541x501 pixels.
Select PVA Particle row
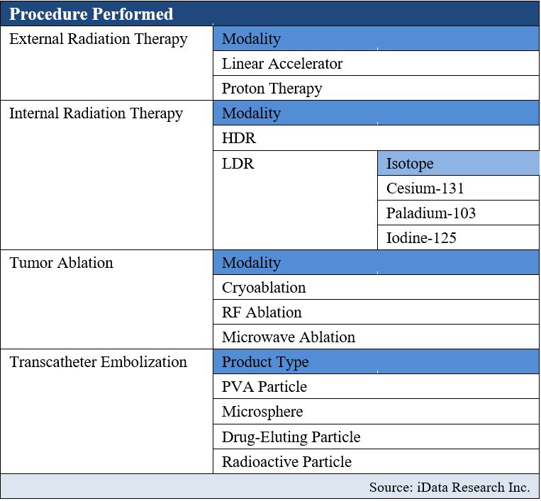coord(376,386)
